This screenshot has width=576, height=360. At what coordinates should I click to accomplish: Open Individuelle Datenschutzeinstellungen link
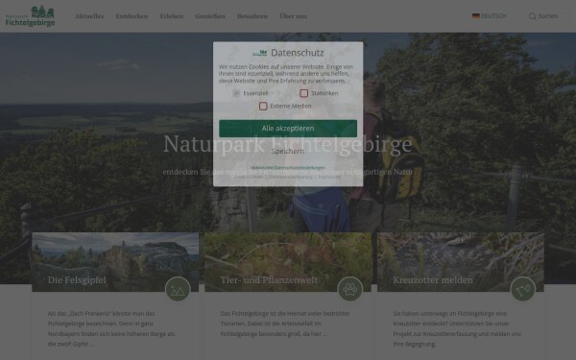click(x=288, y=167)
